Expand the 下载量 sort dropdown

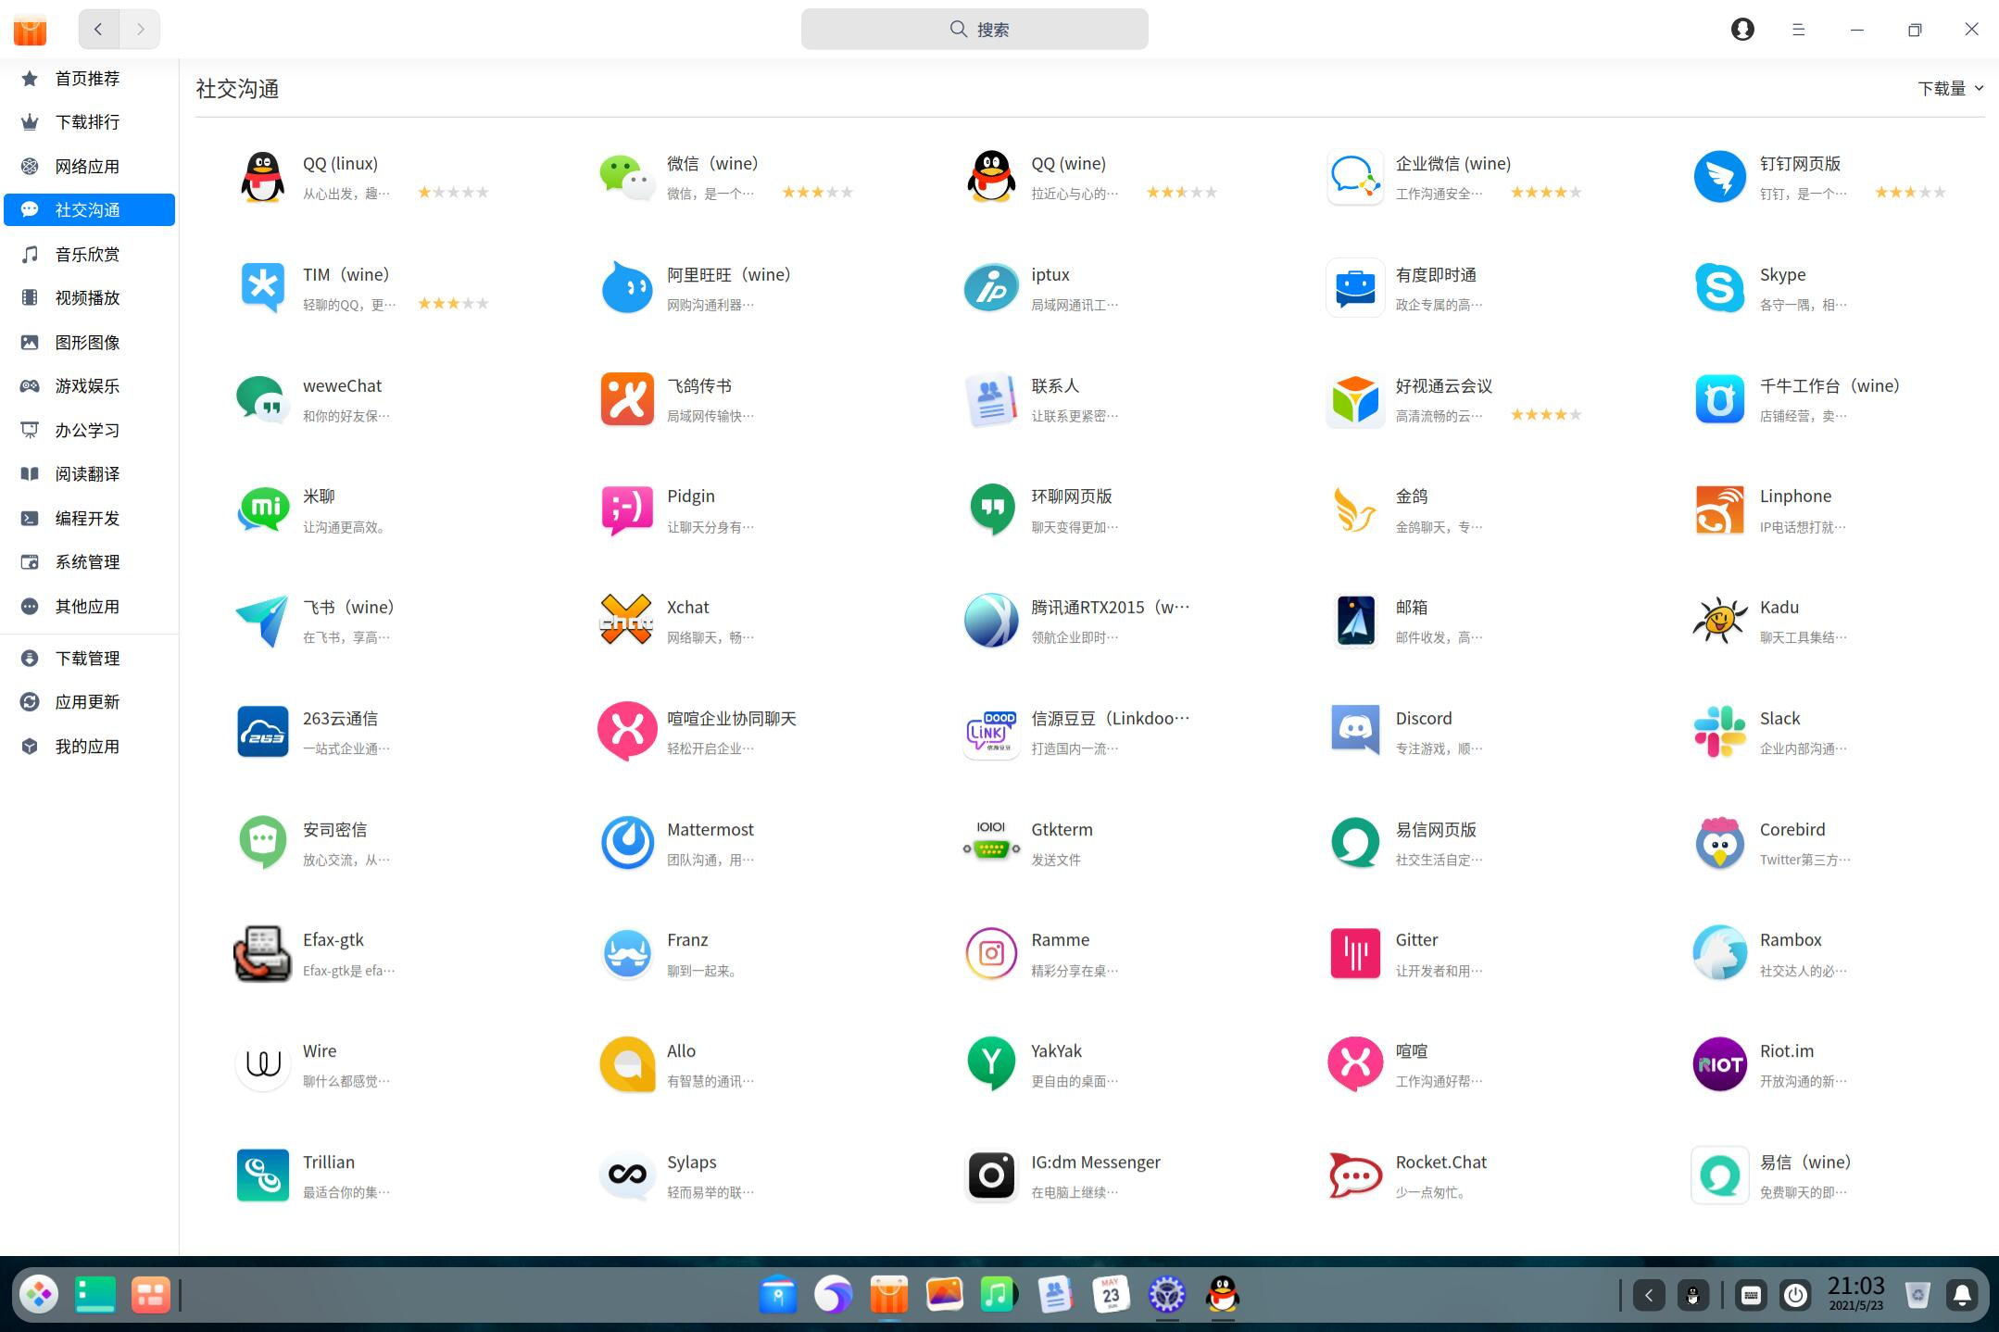tap(1950, 88)
